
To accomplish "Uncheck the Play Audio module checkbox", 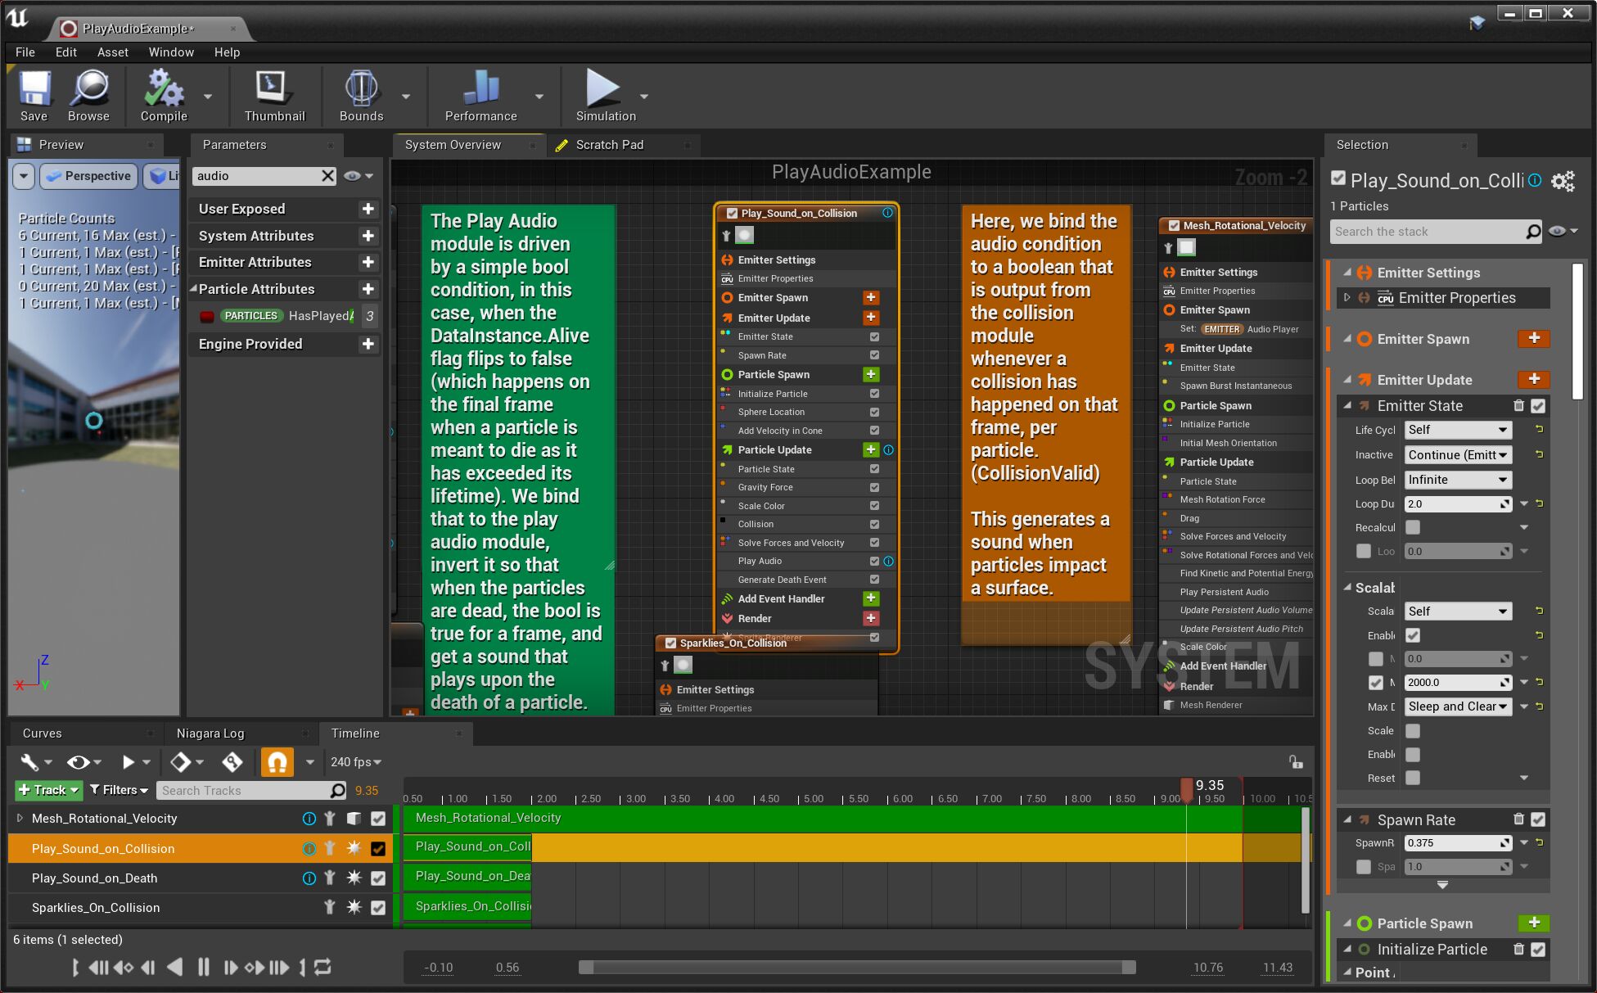I will pos(873,561).
